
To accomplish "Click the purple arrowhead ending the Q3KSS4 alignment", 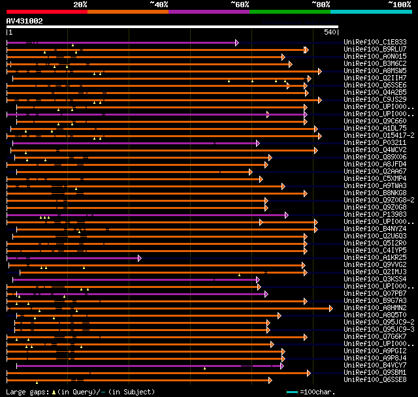I will coord(258,279).
